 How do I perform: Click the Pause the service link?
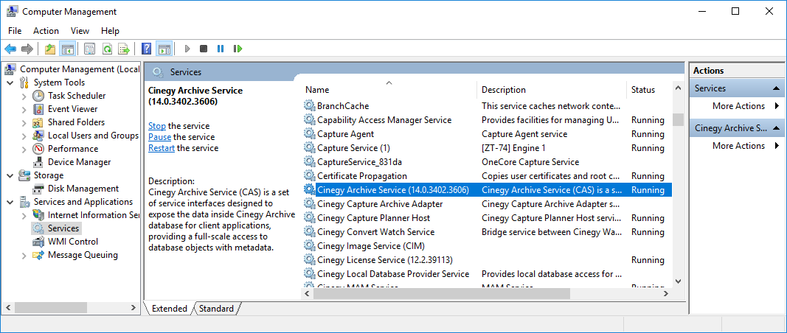pos(159,137)
